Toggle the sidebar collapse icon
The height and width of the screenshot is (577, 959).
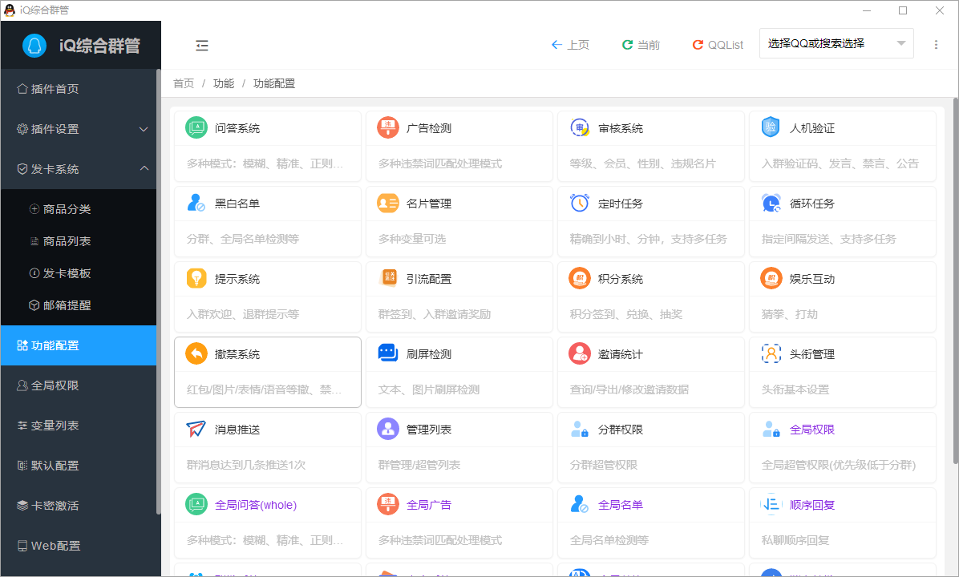[x=201, y=46]
